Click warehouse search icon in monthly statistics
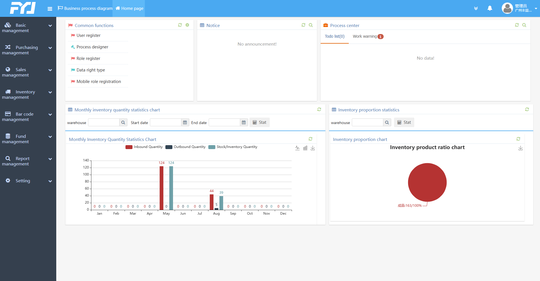540x281 pixels. 123,122
